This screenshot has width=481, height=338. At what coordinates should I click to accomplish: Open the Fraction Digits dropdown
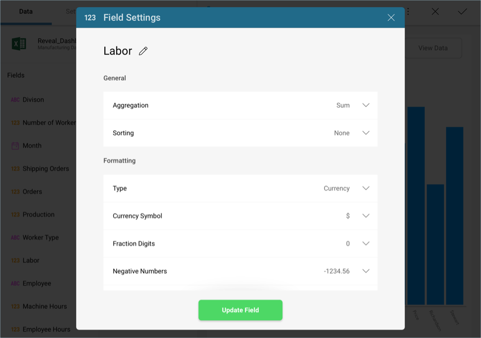click(x=366, y=243)
